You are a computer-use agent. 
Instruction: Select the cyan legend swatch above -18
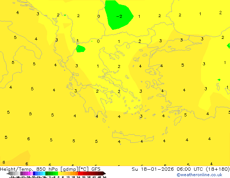44,173
